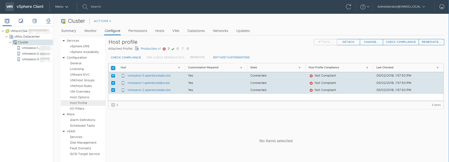This screenshot has height=162, width=449.
Task: Open the Production v1 profile link
Action: click(x=151, y=49)
